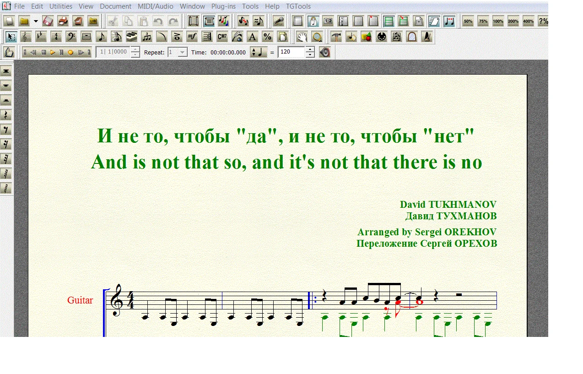Select the Hand Grabber tool

[302, 37]
